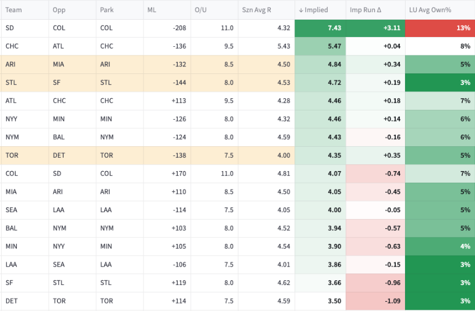Image resolution: width=475 pixels, height=311 pixels.
Task: Click the sort arrow icon beside Implied
Action: [301, 10]
